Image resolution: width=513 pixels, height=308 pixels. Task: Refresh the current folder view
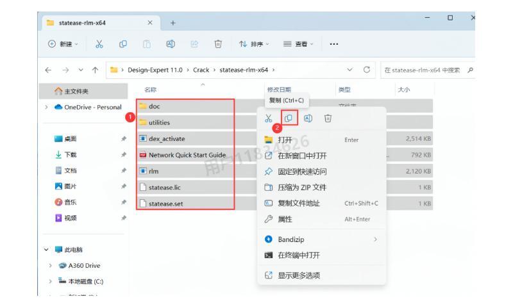[367, 70]
